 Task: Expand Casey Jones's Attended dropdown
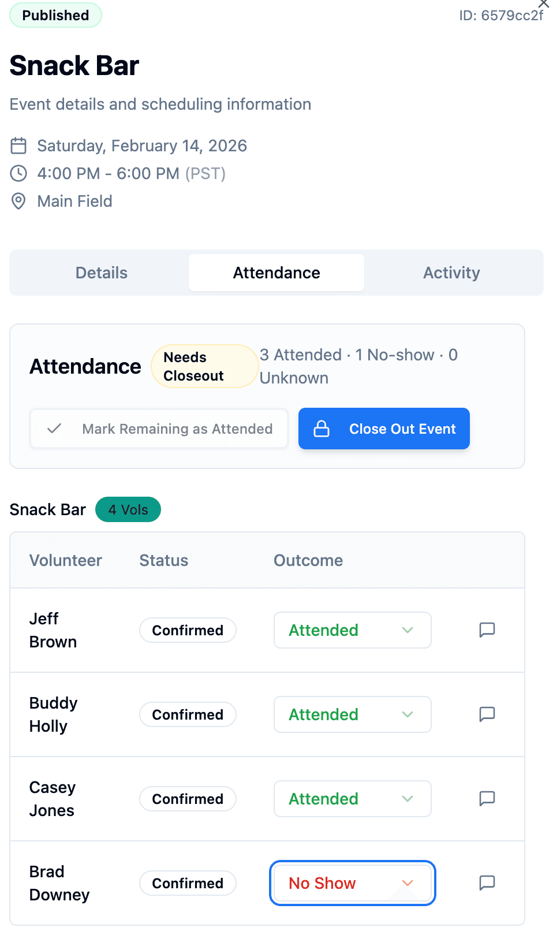(408, 799)
